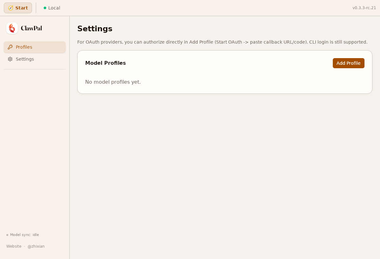Click the Model Profiles heading
The width and height of the screenshot is (380, 259).
point(105,63)
